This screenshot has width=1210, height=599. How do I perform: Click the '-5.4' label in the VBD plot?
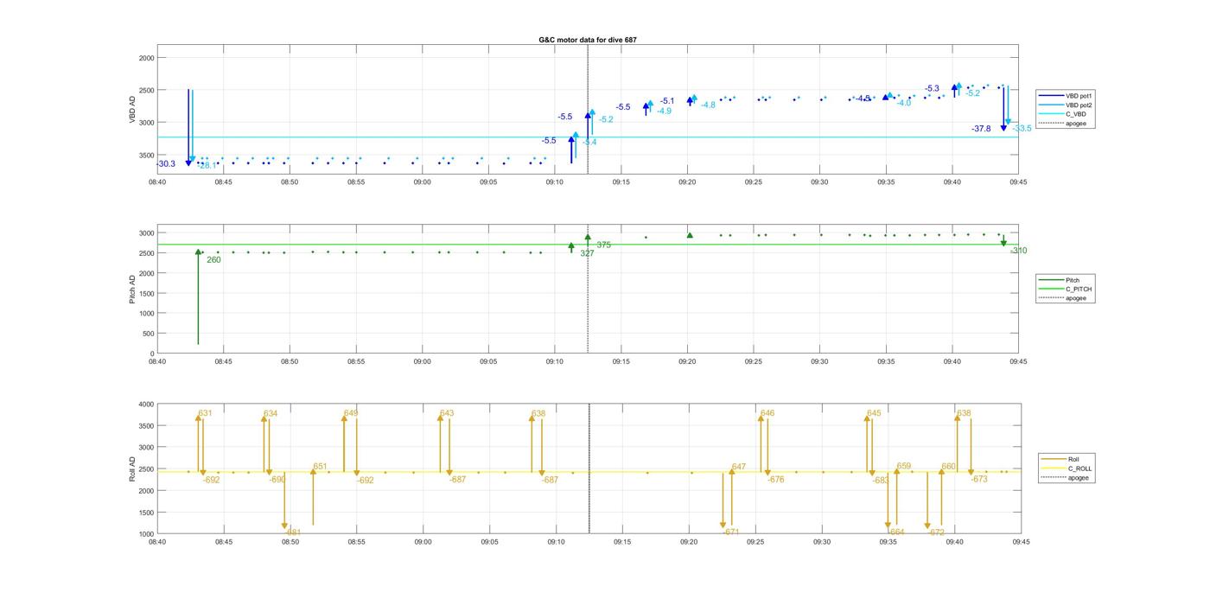589,142
